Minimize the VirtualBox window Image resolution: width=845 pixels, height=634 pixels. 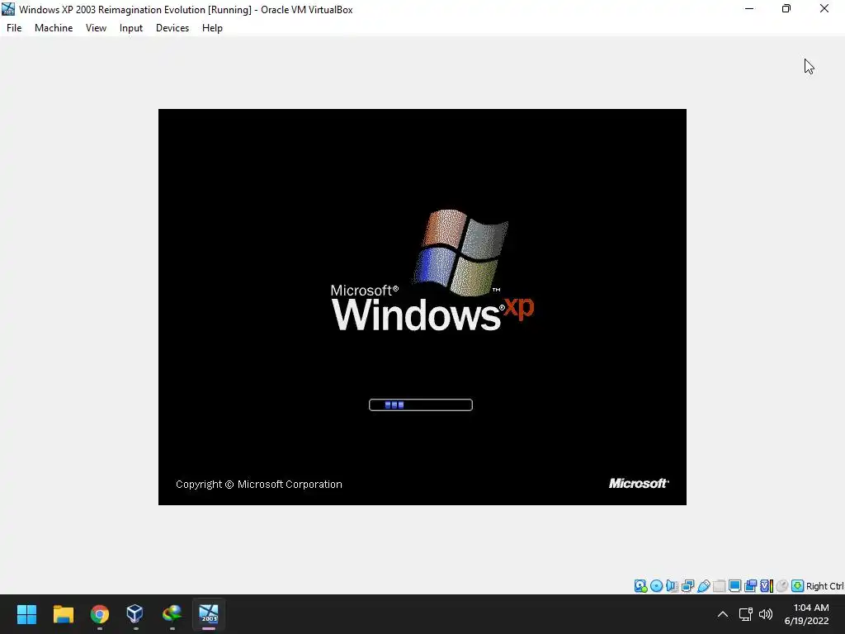click(x=749, y=8)
